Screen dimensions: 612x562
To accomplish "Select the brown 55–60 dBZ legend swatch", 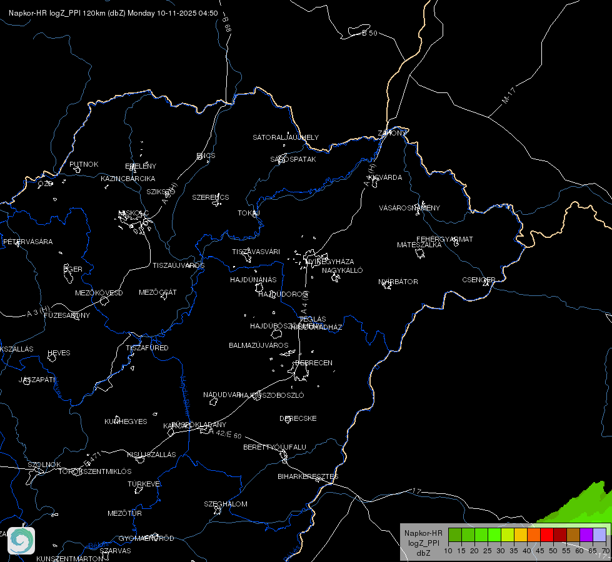I will (x=573, y=535).
